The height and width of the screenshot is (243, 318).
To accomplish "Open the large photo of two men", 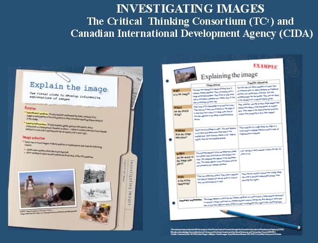I will coord(47,189).
